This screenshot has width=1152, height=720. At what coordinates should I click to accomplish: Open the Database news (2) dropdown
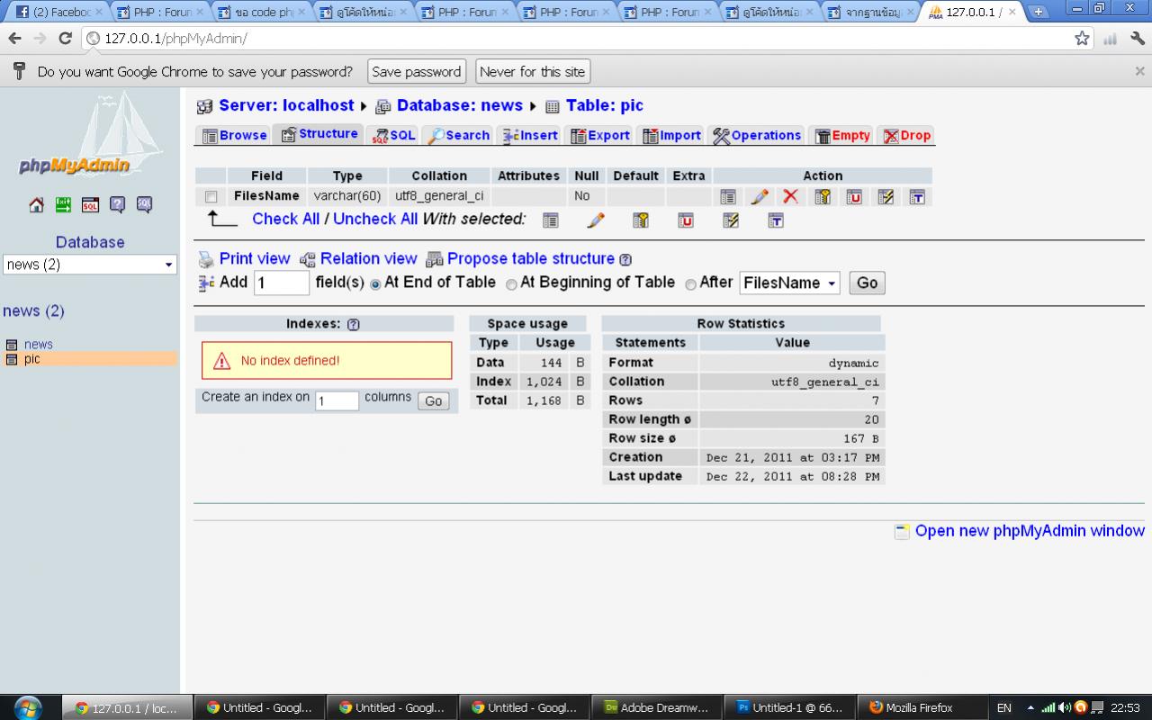click(x=90, y=265)
